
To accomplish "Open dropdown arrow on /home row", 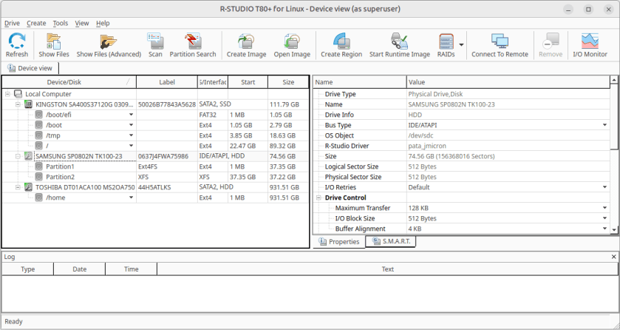I will [131, 198].
